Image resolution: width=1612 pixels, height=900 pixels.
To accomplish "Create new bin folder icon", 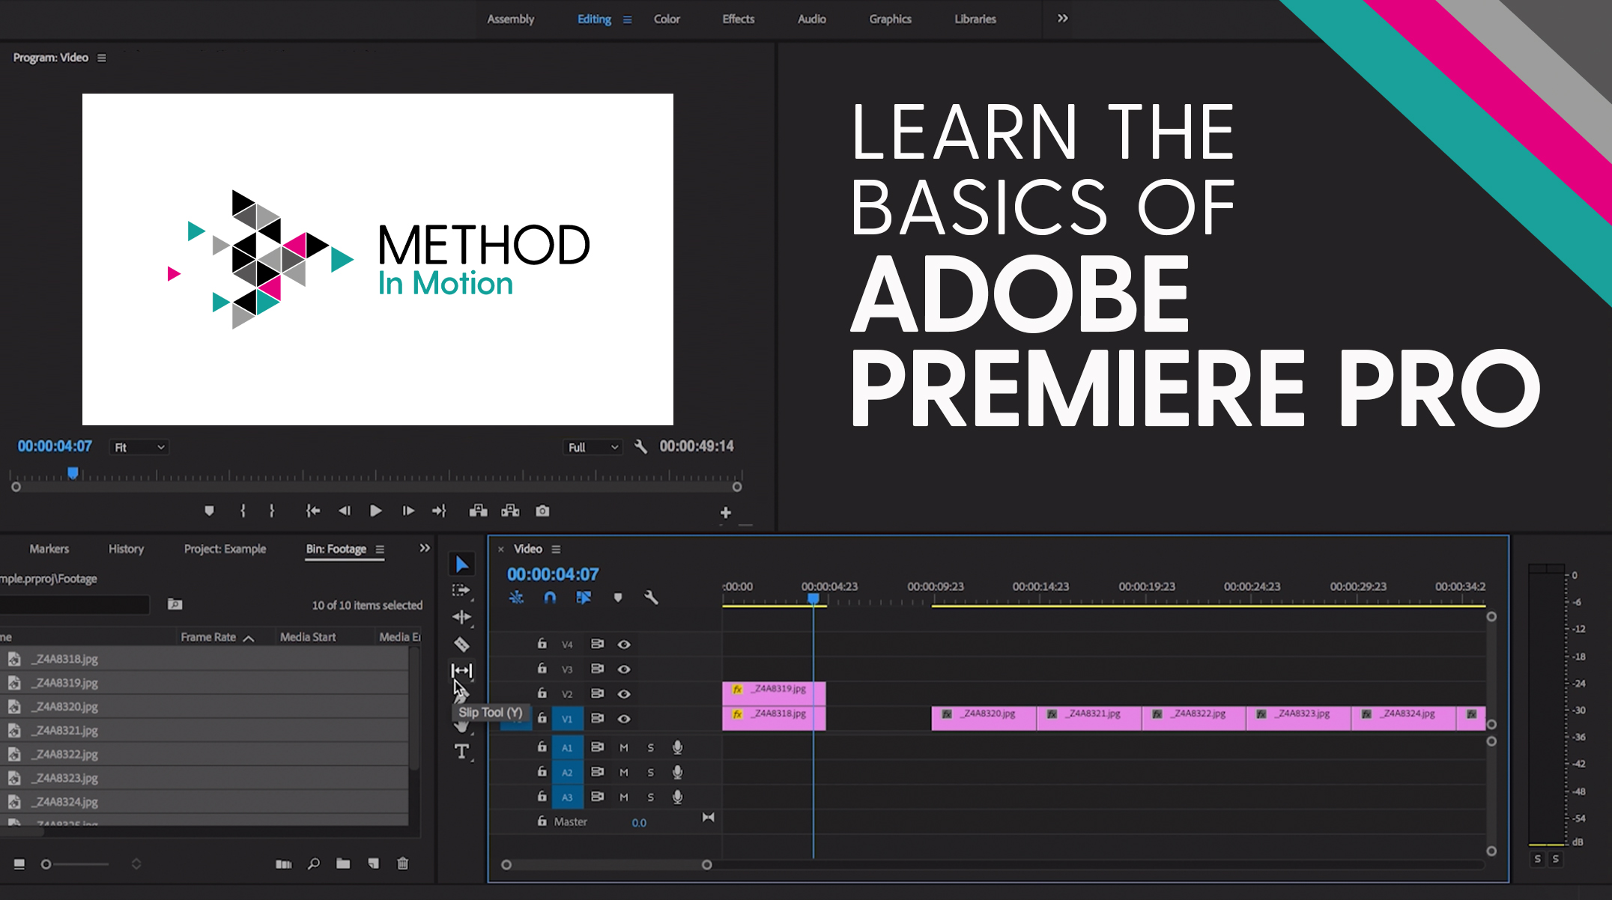I will coord(343,864).
